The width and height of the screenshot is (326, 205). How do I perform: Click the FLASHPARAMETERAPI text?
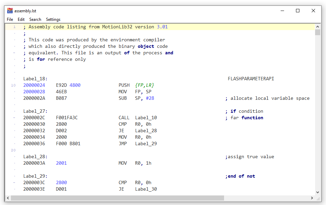[251, 79]
